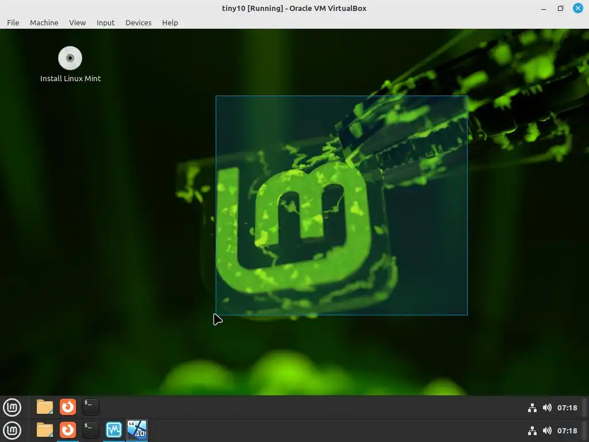Click the tiny10 VirtualBox VM icon on host taskbar
Image resolution: width=589 pixels, height=442 pixels.
137,430
